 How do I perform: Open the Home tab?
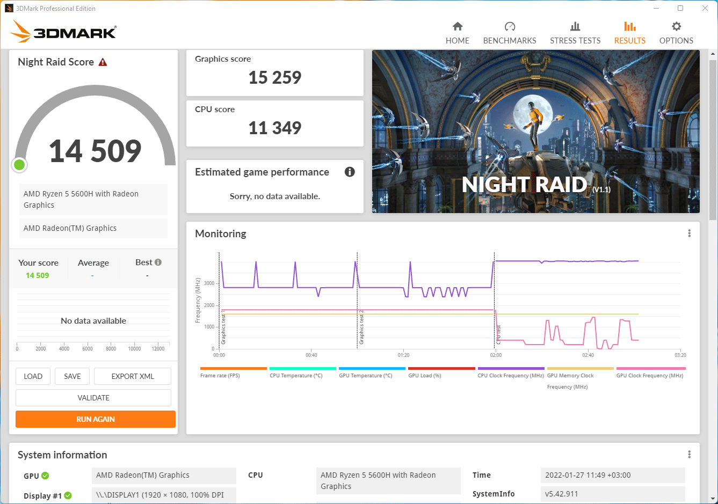(458, 33)
